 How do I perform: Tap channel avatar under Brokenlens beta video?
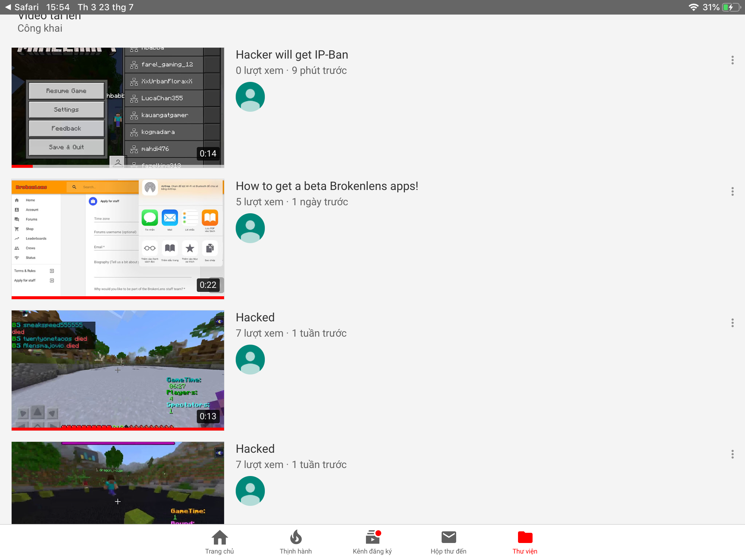(x=250, y=228)
